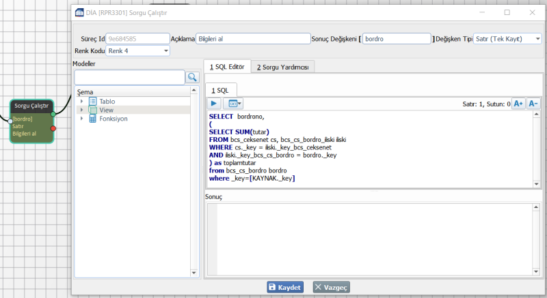Viewport: 547px width, 298px height.
Task: Open the Değişken Tipi dropdown
Action: (538, 39)
